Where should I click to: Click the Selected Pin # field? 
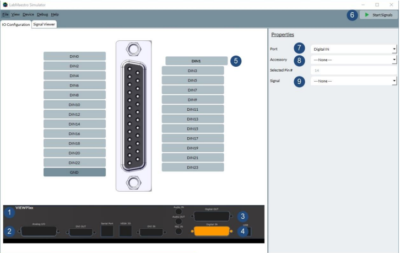(x=353, y=71)
